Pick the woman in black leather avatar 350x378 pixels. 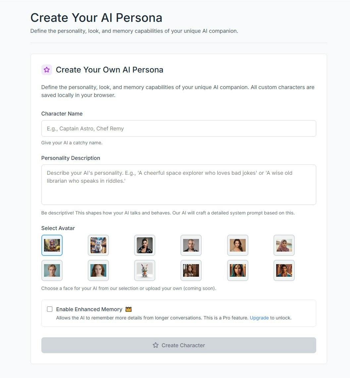(145, 245)
